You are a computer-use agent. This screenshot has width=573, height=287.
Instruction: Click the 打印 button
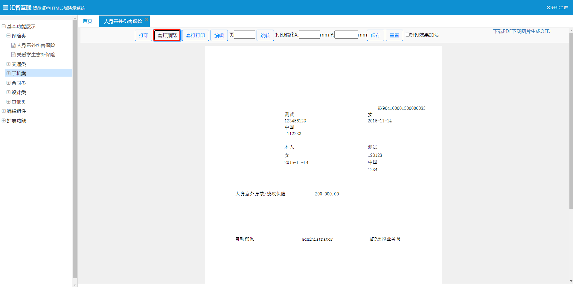click(144, 35)
